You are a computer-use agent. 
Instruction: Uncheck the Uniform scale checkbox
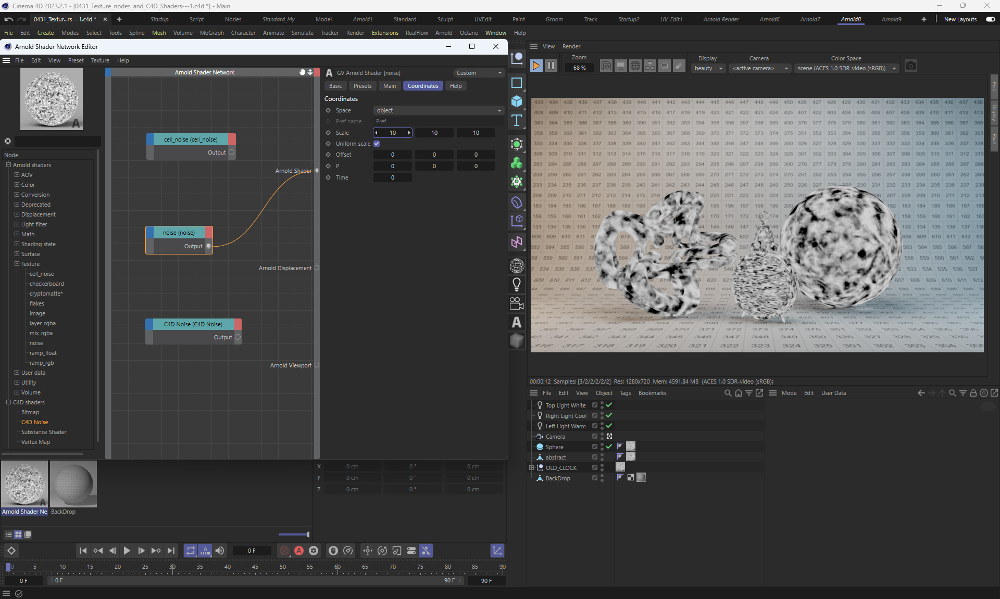pyautogui.click(x=377, y=144)
